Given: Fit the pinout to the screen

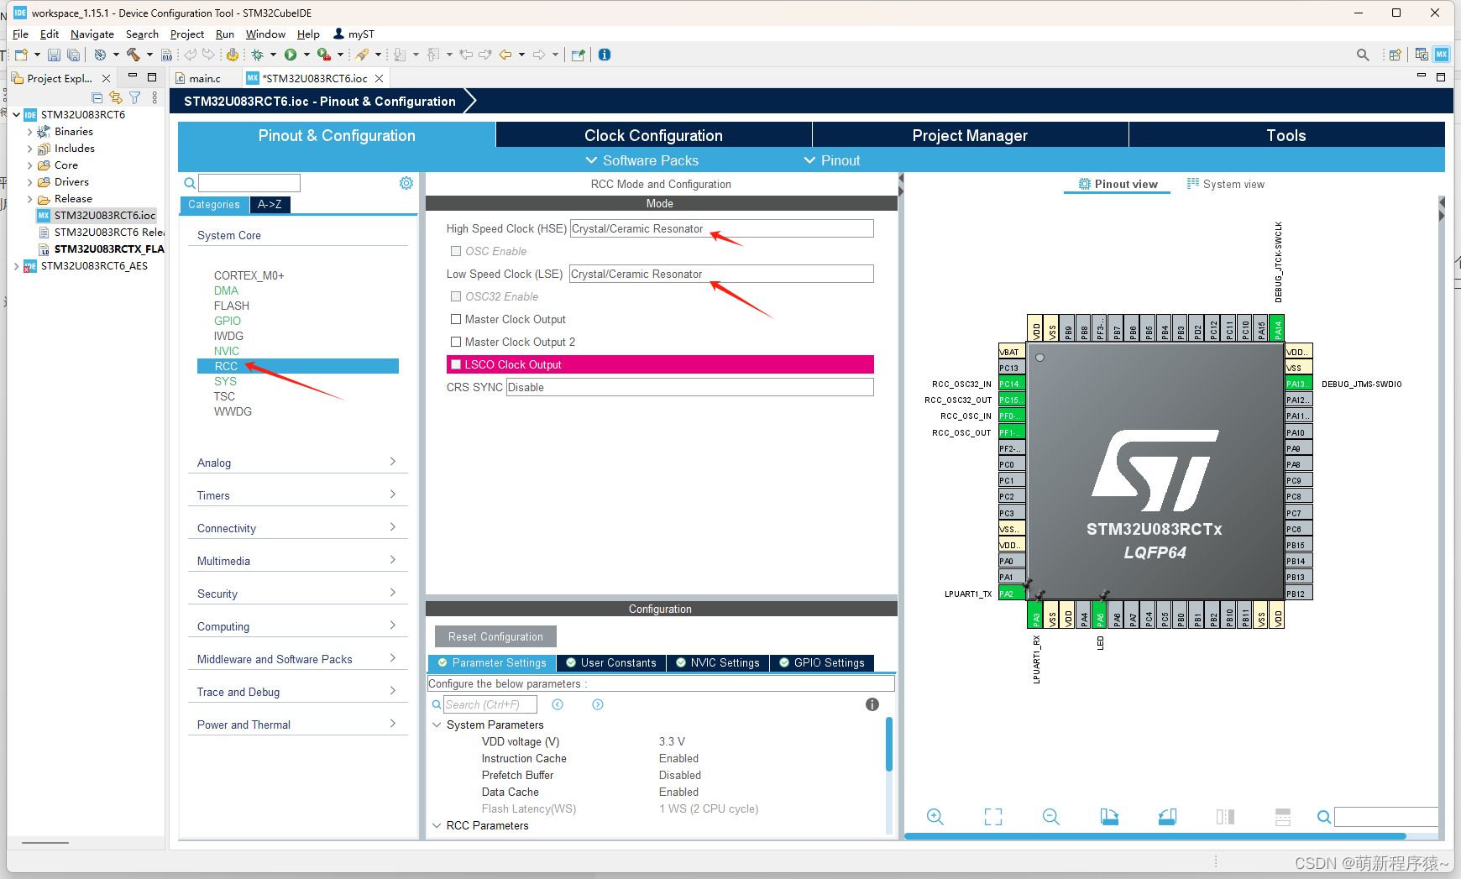Looking at the screenshot, I should coord(993,816).
